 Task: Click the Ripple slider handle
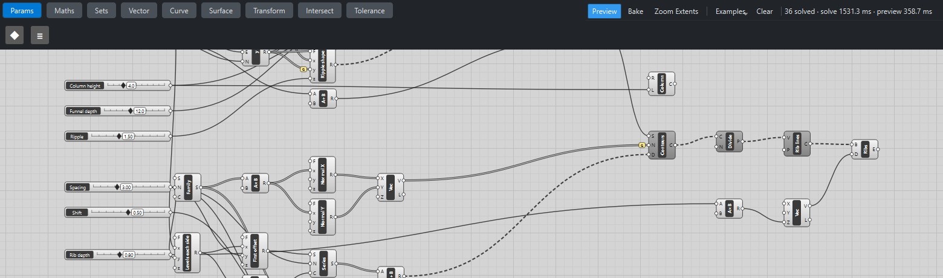click(x=118, y=137)
